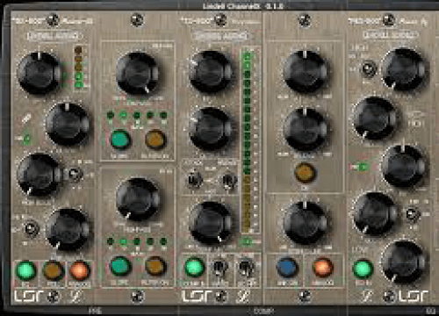The height and width of the screenshot is (316, 439).
Task: Click the teal button in the lower filter panel
Action: (x=120, y=266)
